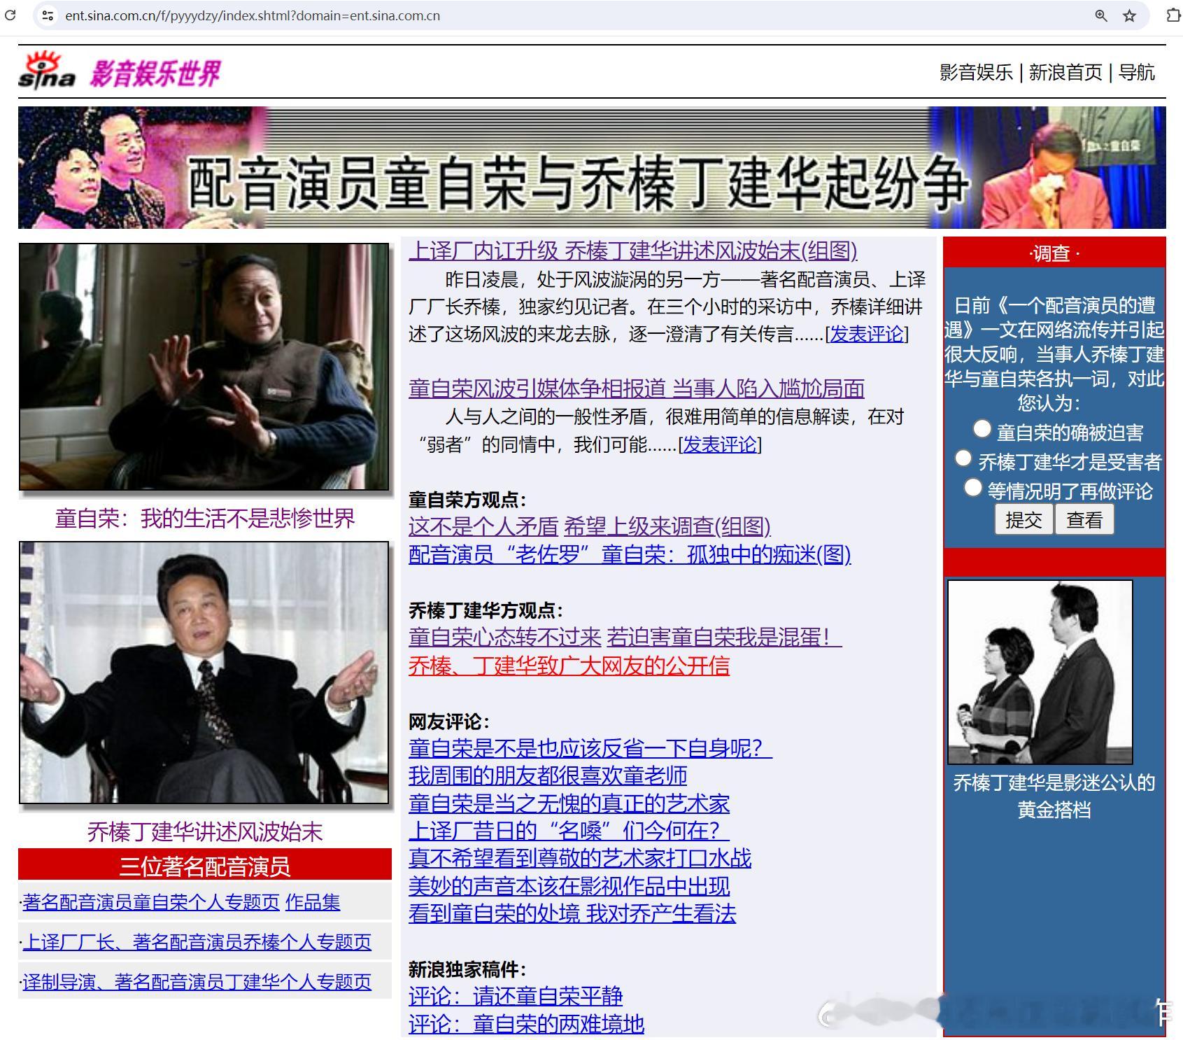Open comment 看到童自荣的处境 我对乔产生看法
Screen dimensions: 1183x1040
click(572, 913)
